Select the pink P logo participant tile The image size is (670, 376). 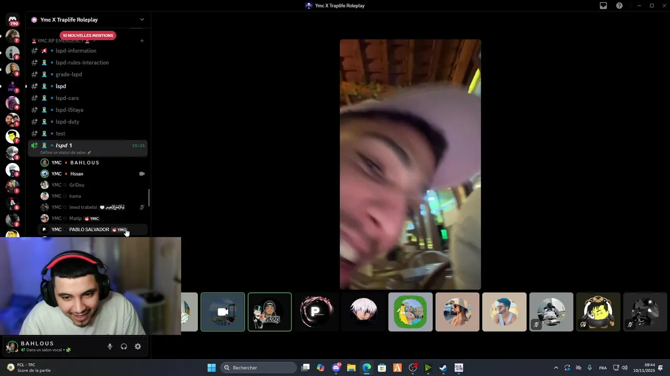[x=316, y=312]
